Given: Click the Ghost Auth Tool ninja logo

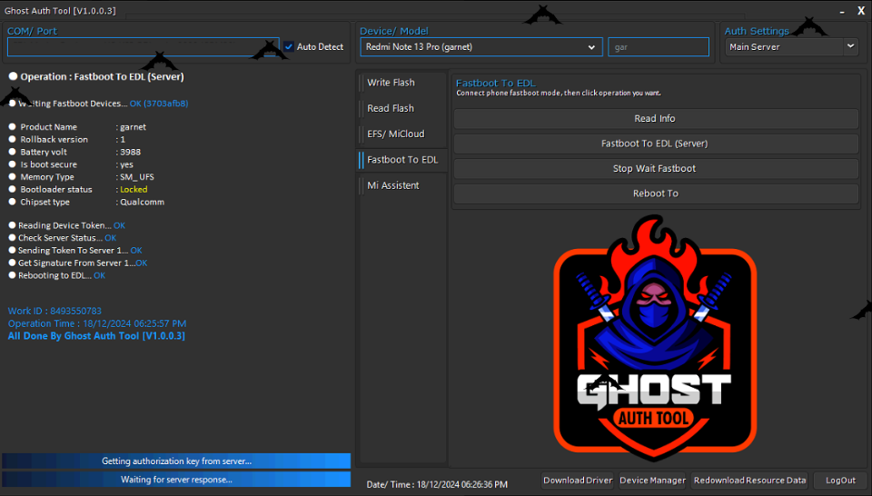Looking at the screenshot, I should [655, 337].
